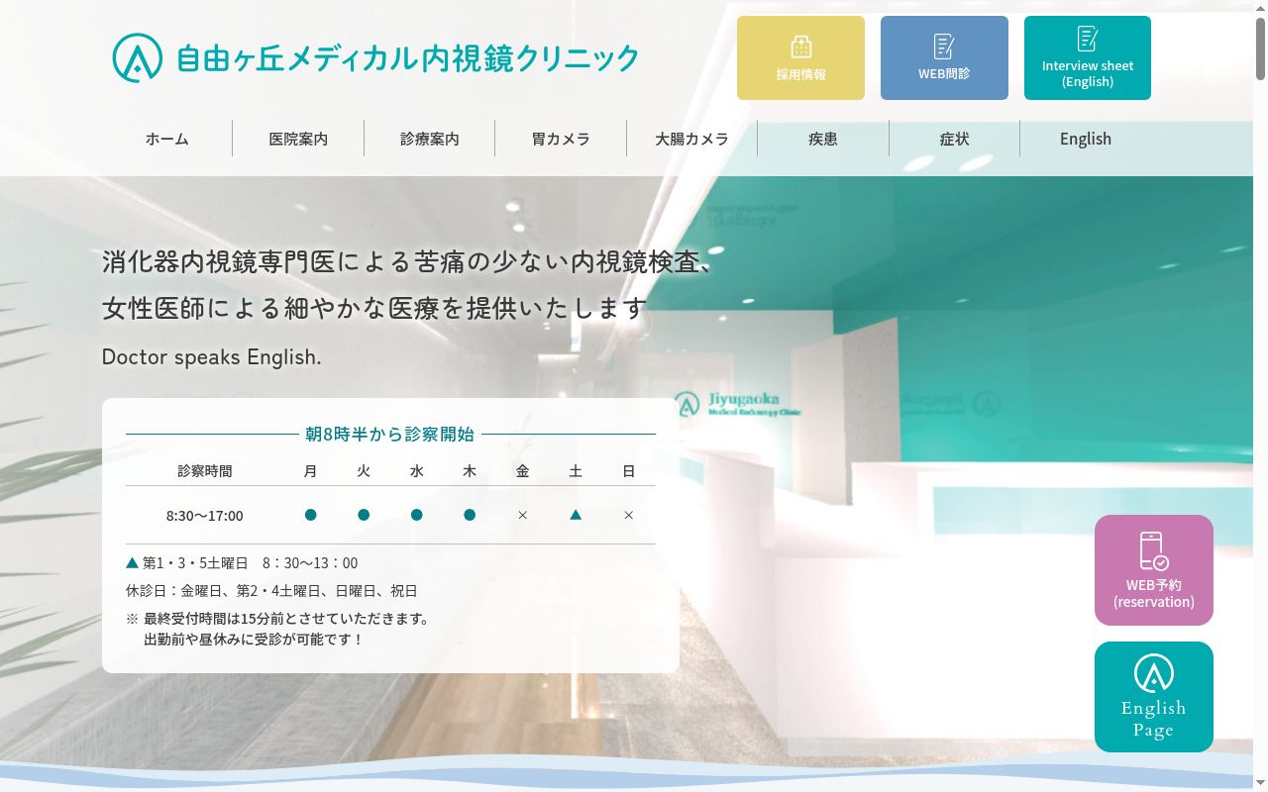Click the 女性医師による細やかな医療 headline line
Viewport: 1268px width, 792px height.
click(374, 308)
